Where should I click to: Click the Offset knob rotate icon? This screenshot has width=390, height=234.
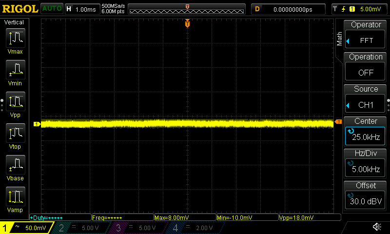click(x=351, y=195)
